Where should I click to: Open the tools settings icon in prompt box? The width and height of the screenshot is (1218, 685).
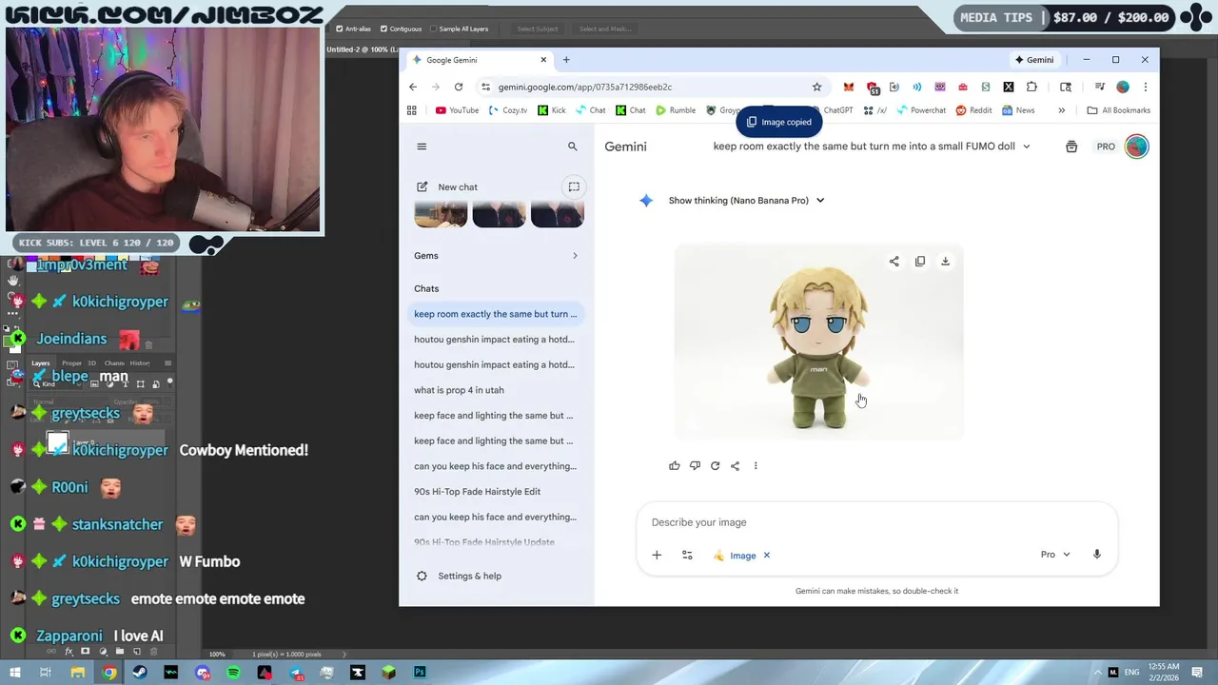[687, 555]
